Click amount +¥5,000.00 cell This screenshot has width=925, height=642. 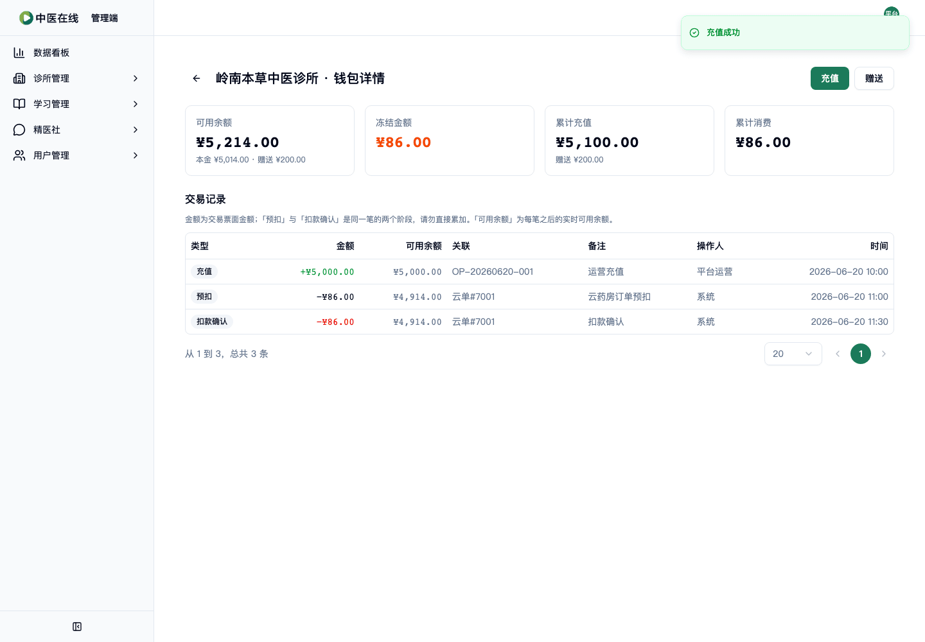coord(328,272)
